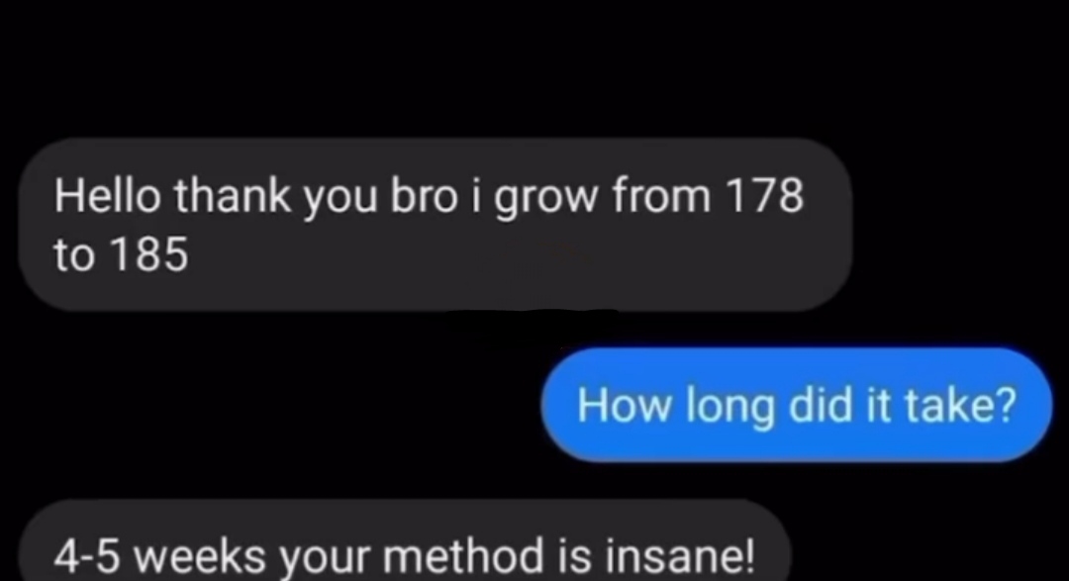The width and height of the screenshot is (1069, 581).
Task: Tap "4-5" at start of the bottom message
Action: point(86,556)
